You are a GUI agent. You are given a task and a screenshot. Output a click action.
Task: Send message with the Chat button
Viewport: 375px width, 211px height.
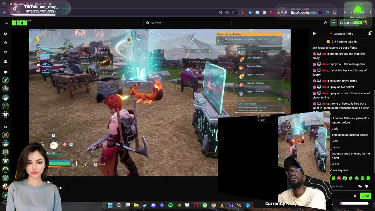coord(365,196)
